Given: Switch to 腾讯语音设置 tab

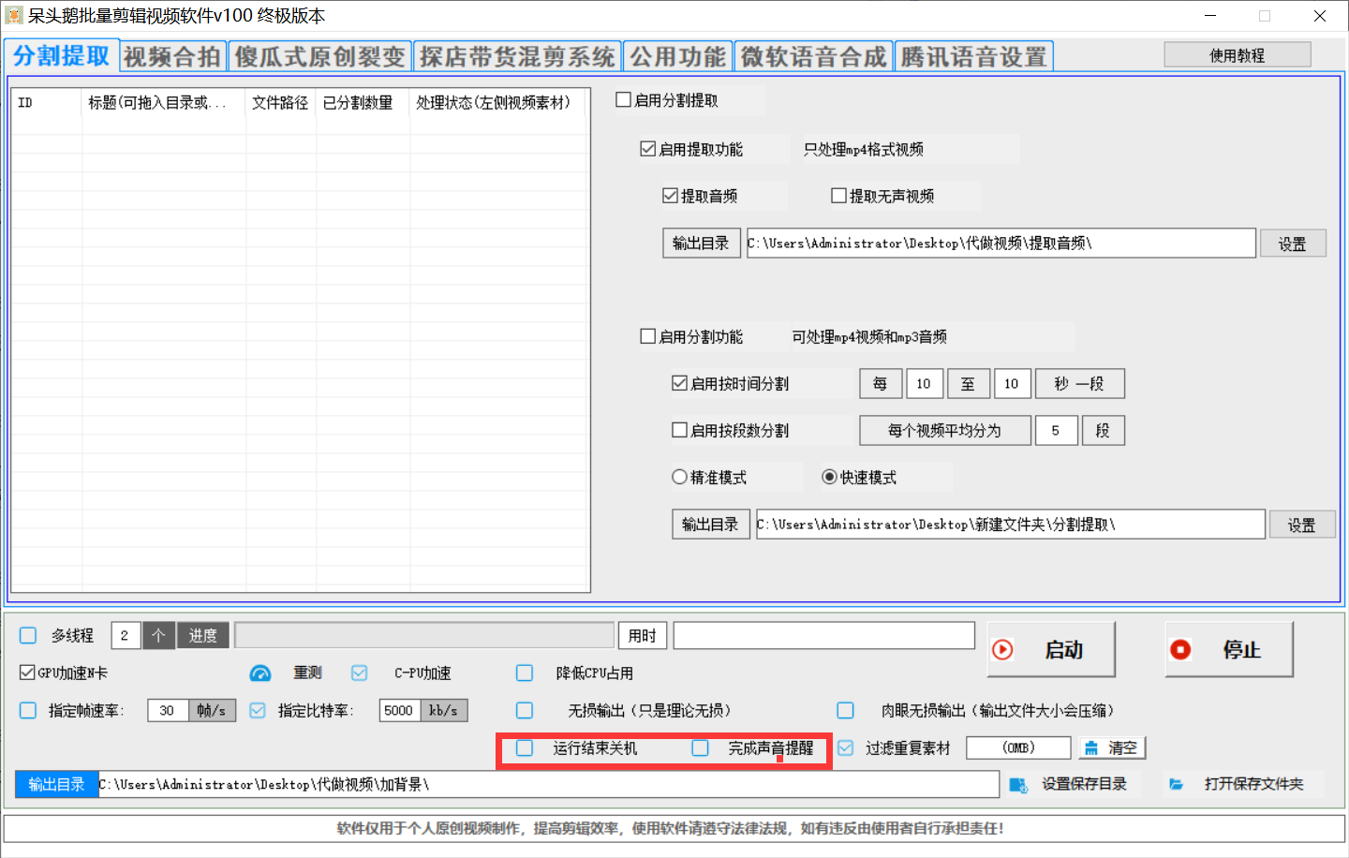Looking at the screenshot, I should click(973, 57).
